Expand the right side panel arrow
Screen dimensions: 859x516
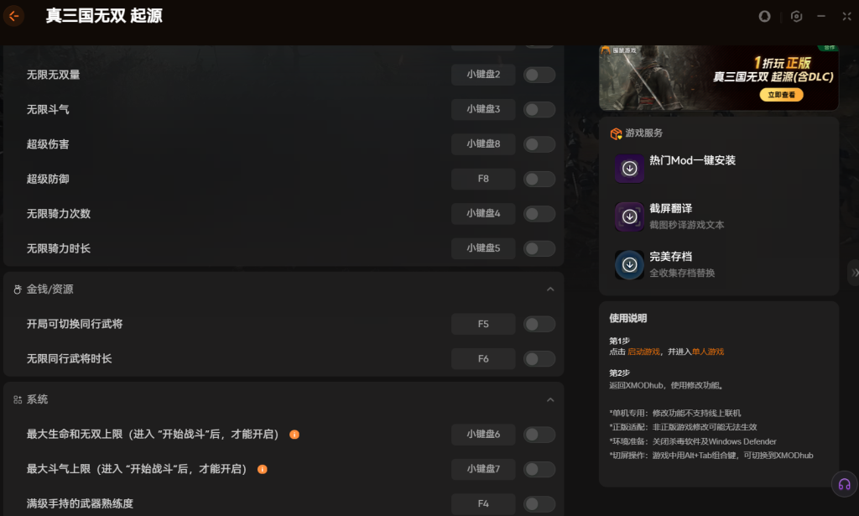pyautogui.click(x=853, y=273)
